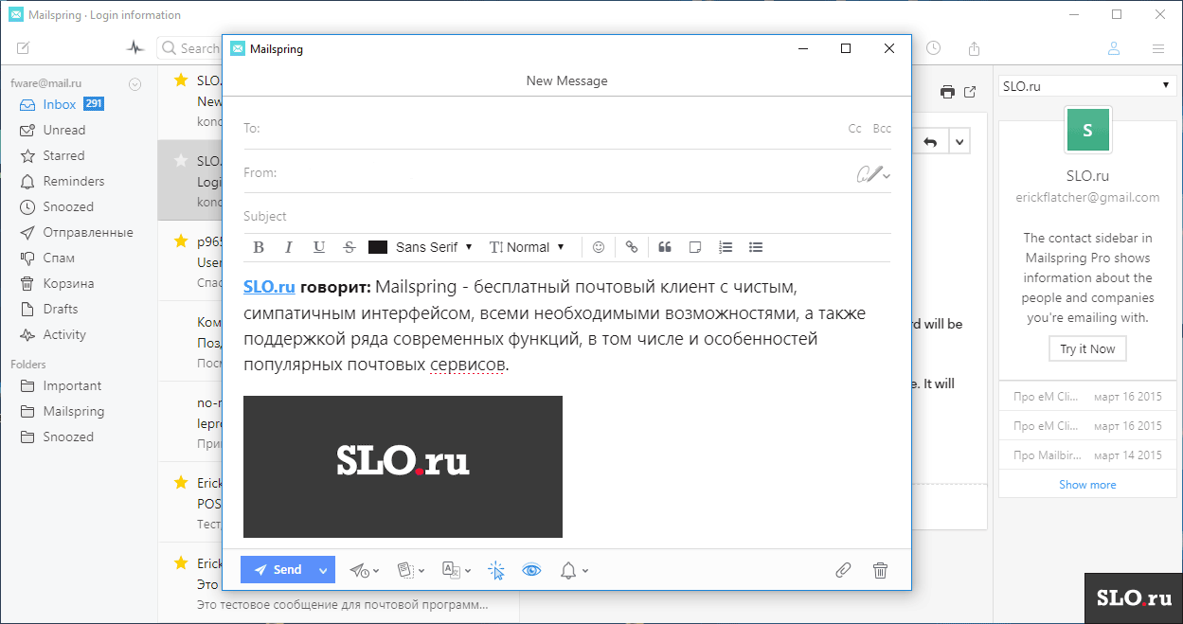1183x624 pixels.
Task: Open the Sans Serif font dropdown
Action: tap(434, 247)
